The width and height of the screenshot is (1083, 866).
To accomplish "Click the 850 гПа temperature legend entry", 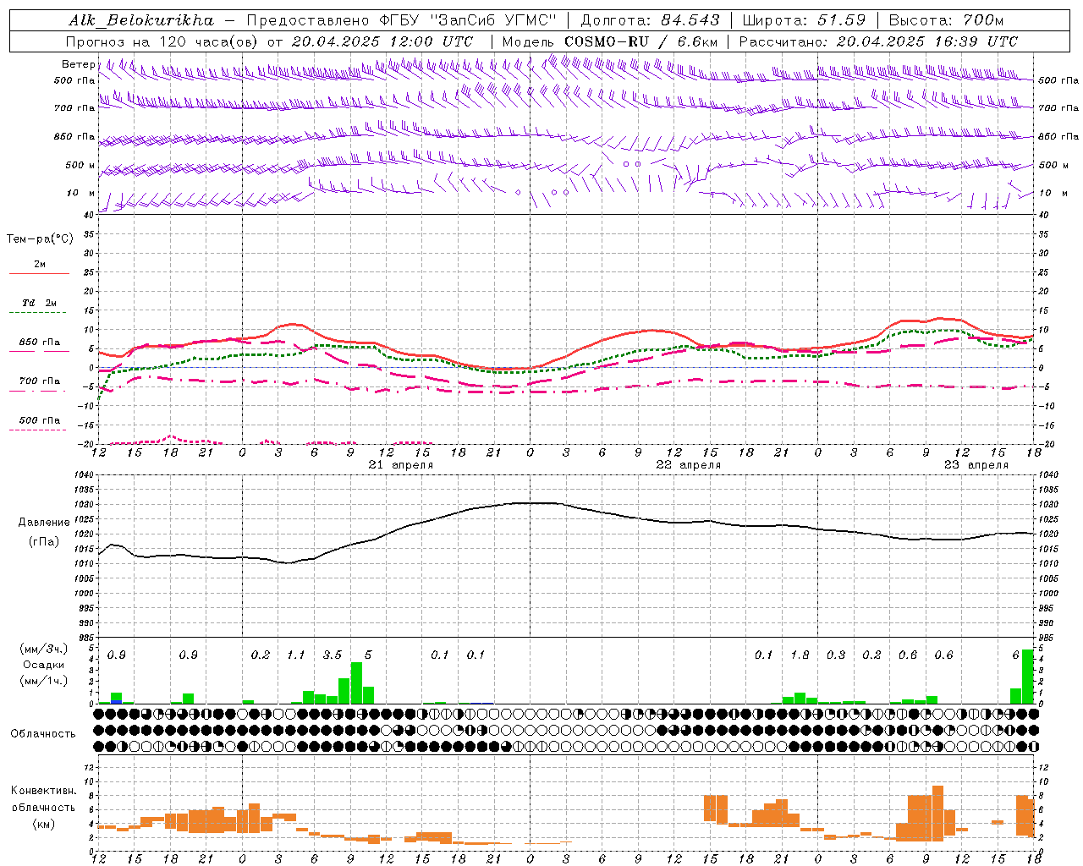I will point(40,343).
